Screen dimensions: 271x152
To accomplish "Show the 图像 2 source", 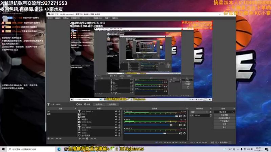I will pos(116,114).
